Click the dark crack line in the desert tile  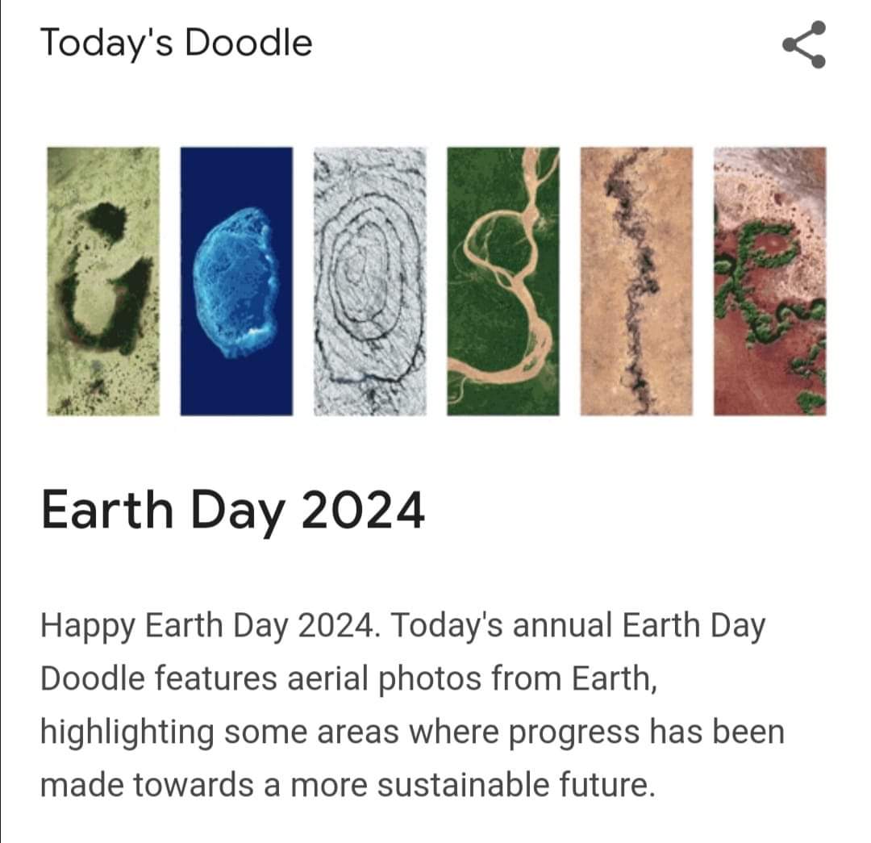633,278
